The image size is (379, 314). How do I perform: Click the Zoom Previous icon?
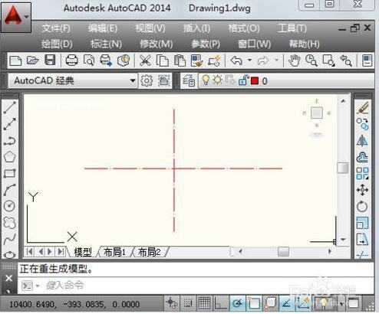pos(346,61)
